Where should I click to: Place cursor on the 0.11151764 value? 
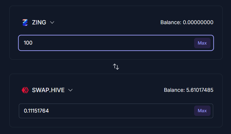point(36,111)
